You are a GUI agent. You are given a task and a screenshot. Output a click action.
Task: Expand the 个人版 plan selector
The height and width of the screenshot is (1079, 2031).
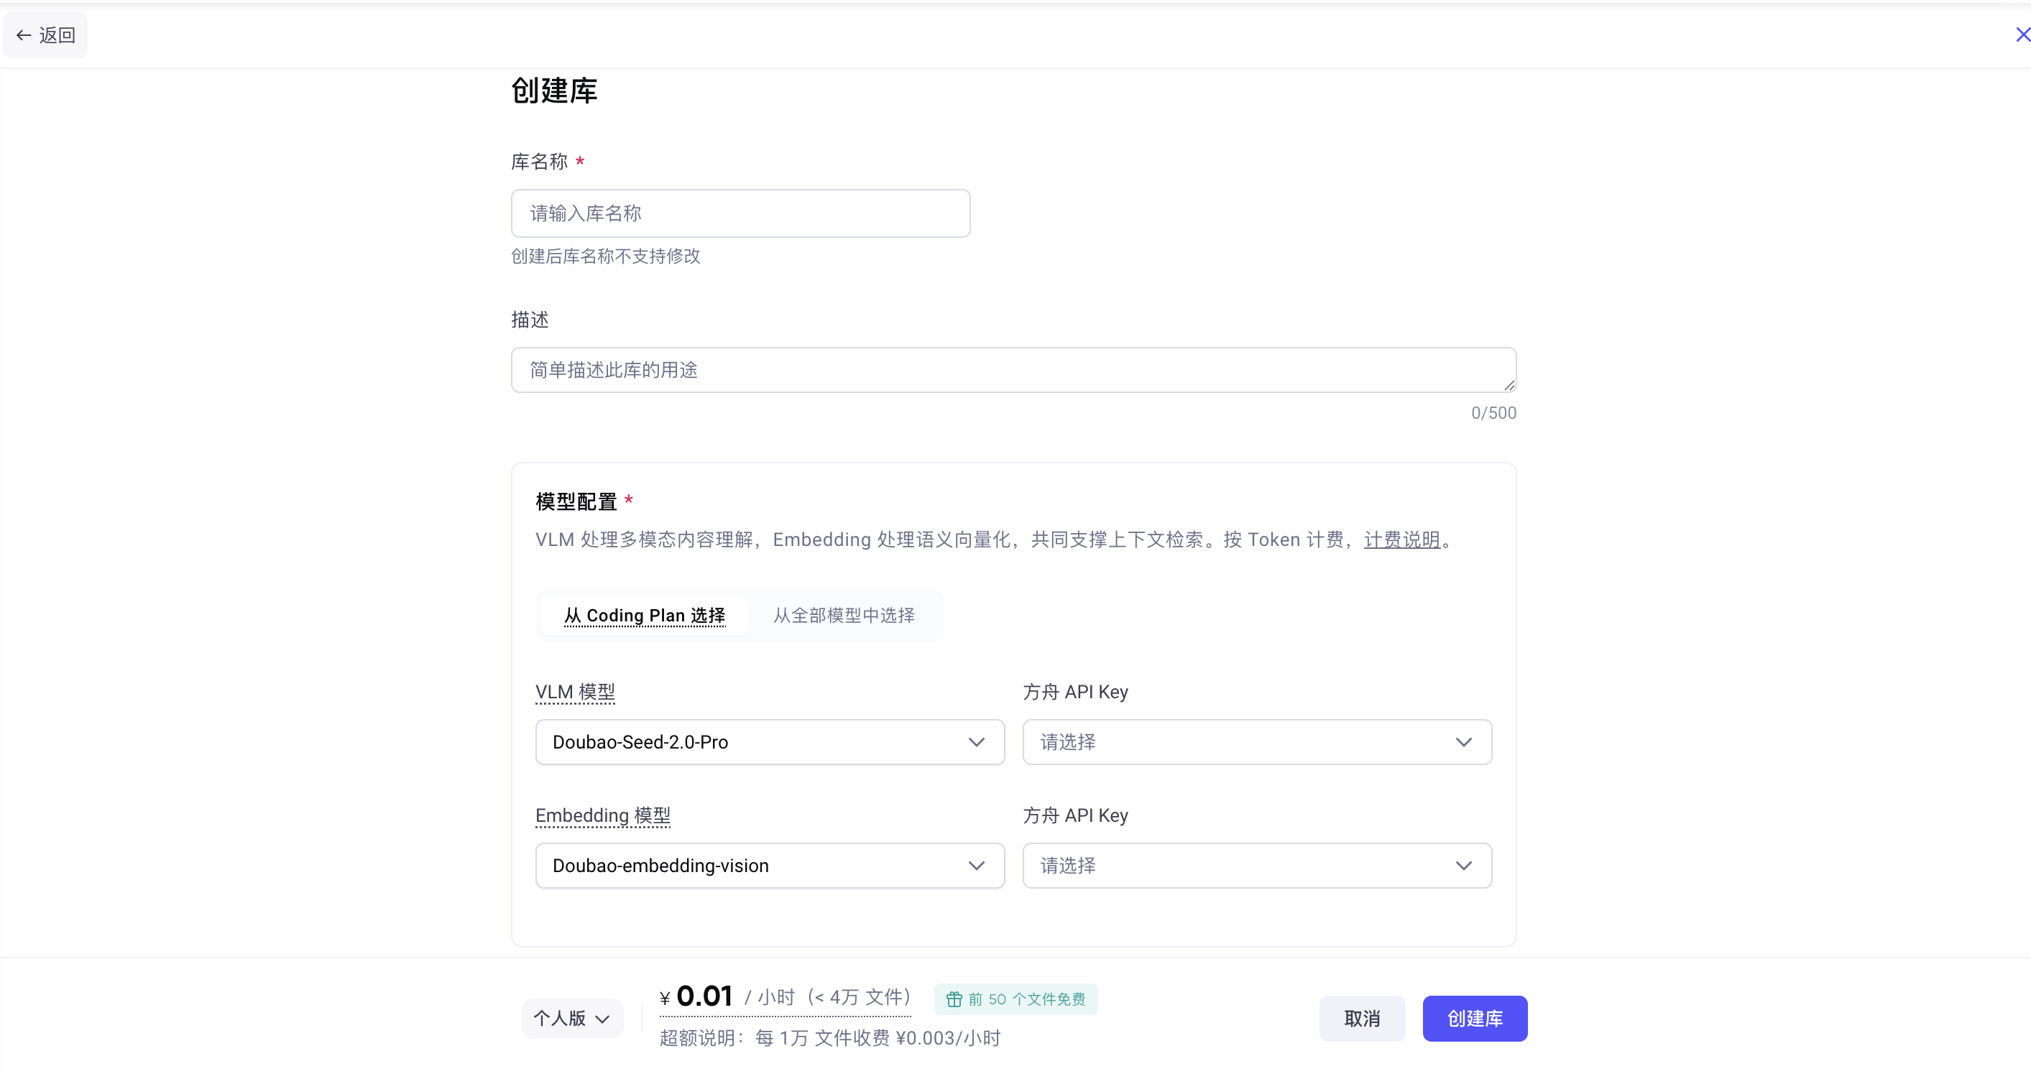(x=571, y=1019)
